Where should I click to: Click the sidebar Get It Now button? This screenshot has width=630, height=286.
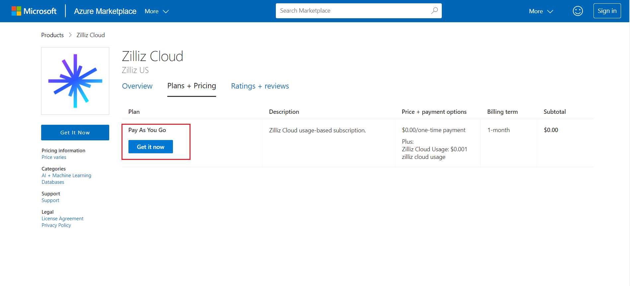tap(75, 132)
